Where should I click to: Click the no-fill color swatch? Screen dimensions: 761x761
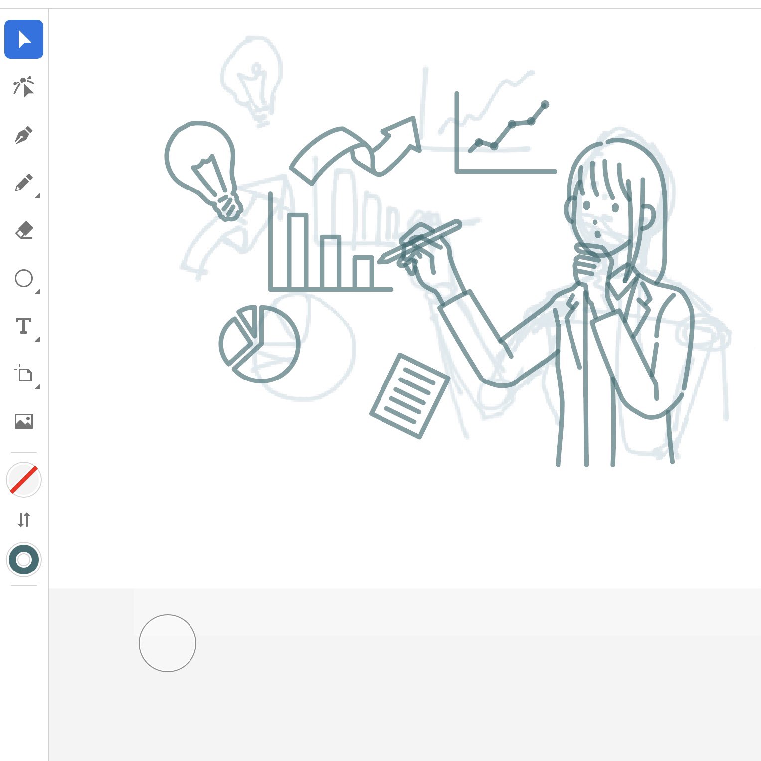click(x=23, y=479)
